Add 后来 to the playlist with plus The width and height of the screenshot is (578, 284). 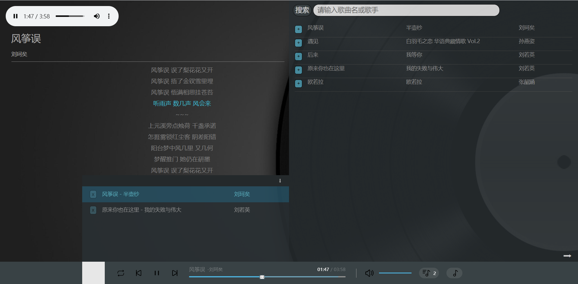(x=298, y=56)
